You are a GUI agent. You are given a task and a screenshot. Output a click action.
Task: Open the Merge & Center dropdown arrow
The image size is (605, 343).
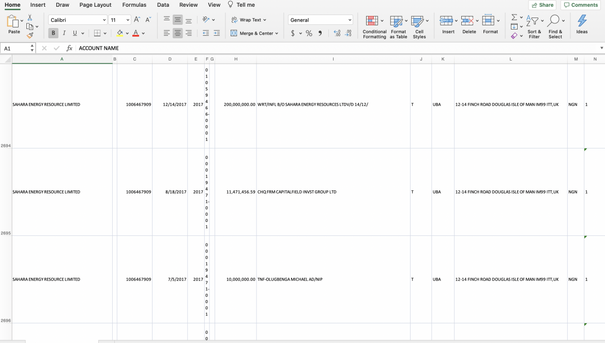pyautogui.click(x=277, y=33)
